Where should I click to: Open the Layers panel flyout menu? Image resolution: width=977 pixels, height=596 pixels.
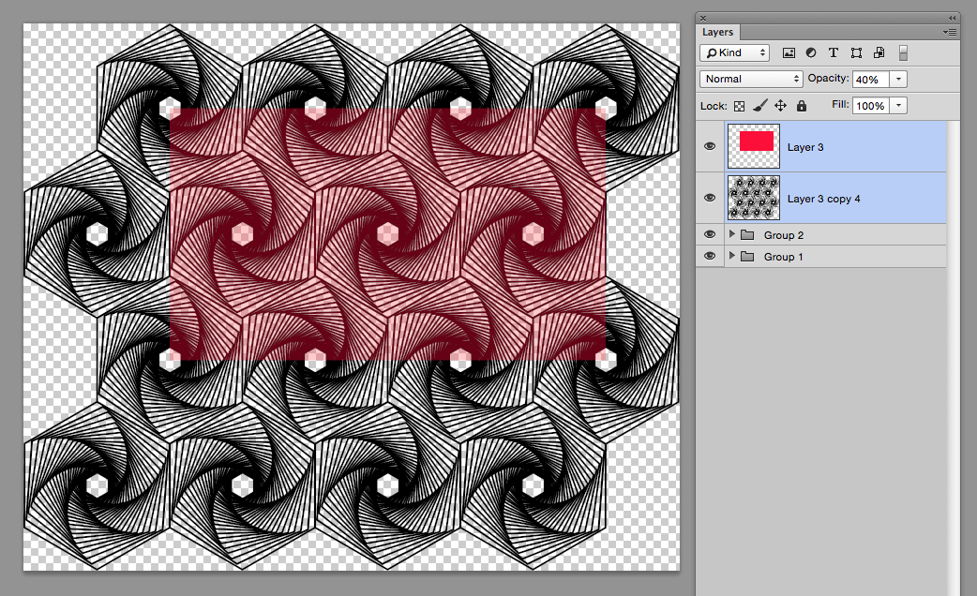tap(950, 32)
